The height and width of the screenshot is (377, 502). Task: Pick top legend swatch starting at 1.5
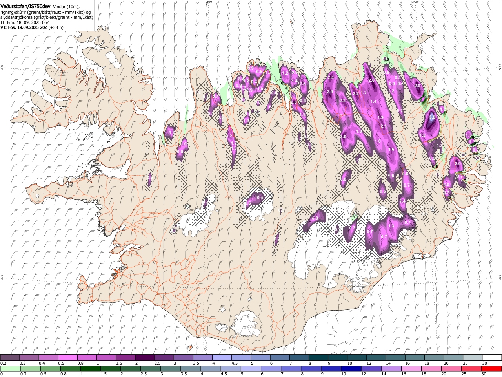tap(125, 357)
